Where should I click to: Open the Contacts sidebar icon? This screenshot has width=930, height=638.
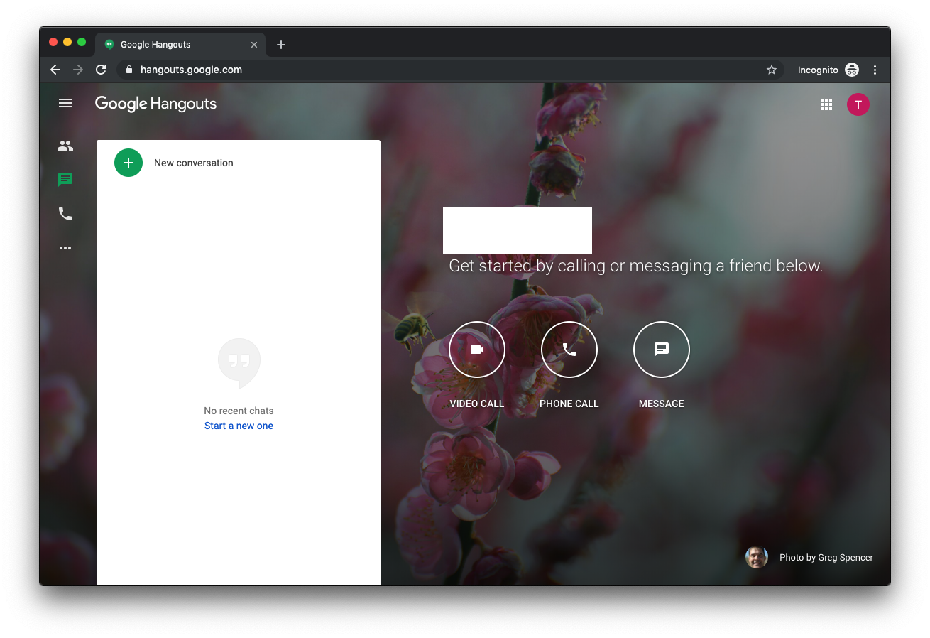pyautogui.click(x=65, y=146)
